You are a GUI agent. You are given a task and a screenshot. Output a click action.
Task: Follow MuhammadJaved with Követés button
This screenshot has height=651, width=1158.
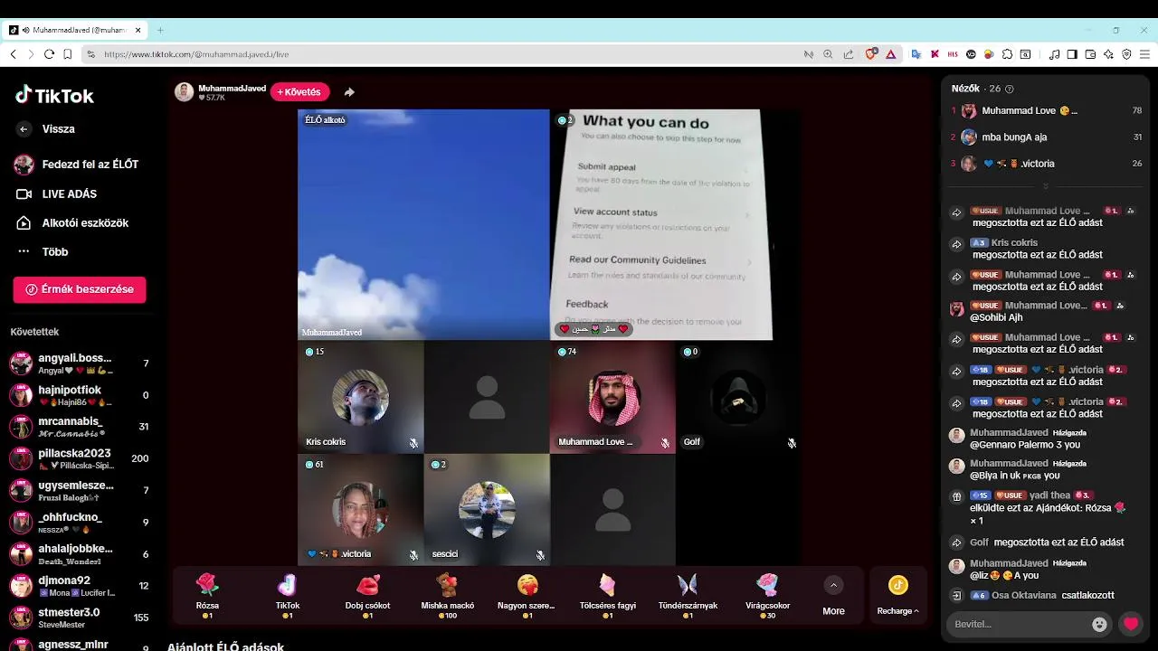tap(299, 92)
